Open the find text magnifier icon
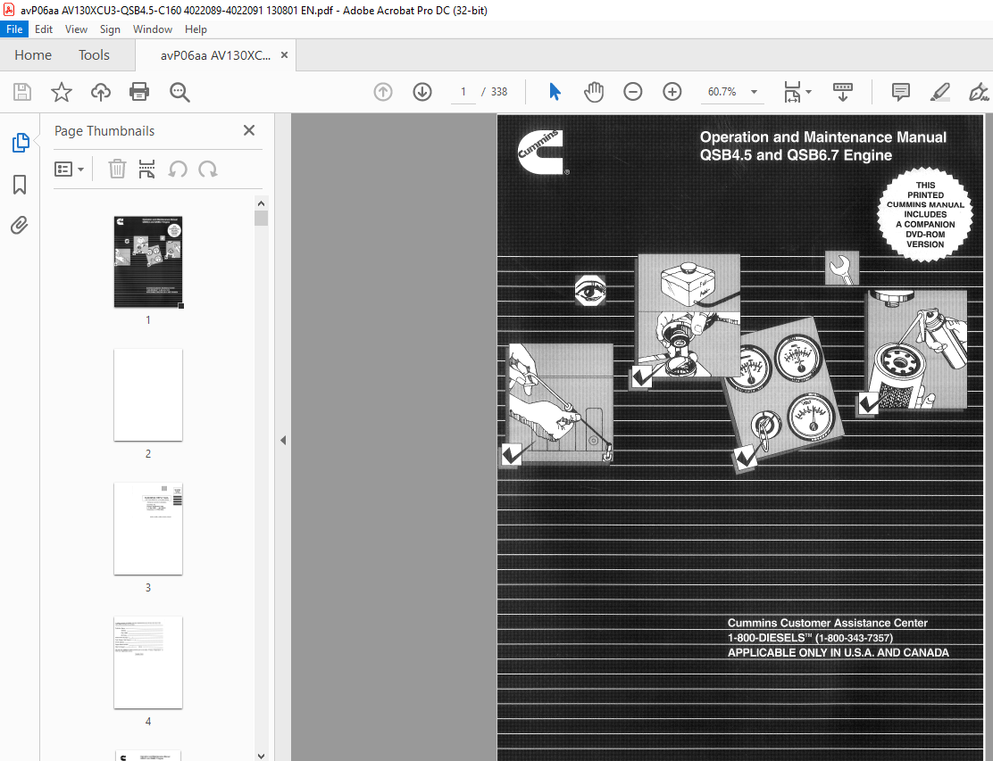The height and width of the screenshot is (761, 993). click(x=179, y=93)
